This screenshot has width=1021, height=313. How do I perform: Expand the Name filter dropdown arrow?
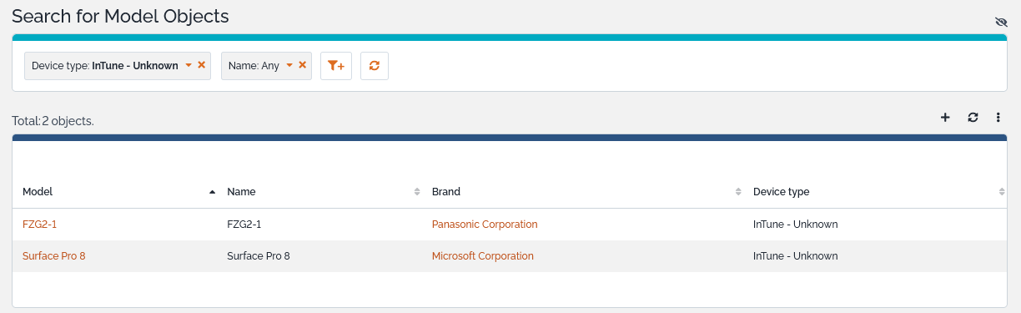(x=289, y=65)
